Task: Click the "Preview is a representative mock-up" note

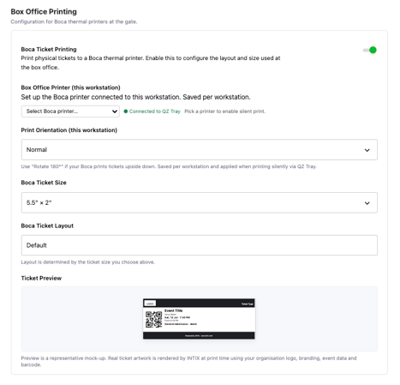Action: pyautogui.click(x=188, y=361)
